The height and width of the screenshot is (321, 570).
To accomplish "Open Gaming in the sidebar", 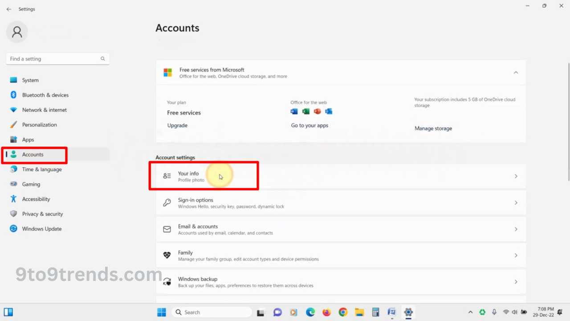I will [x=58, y=184].
